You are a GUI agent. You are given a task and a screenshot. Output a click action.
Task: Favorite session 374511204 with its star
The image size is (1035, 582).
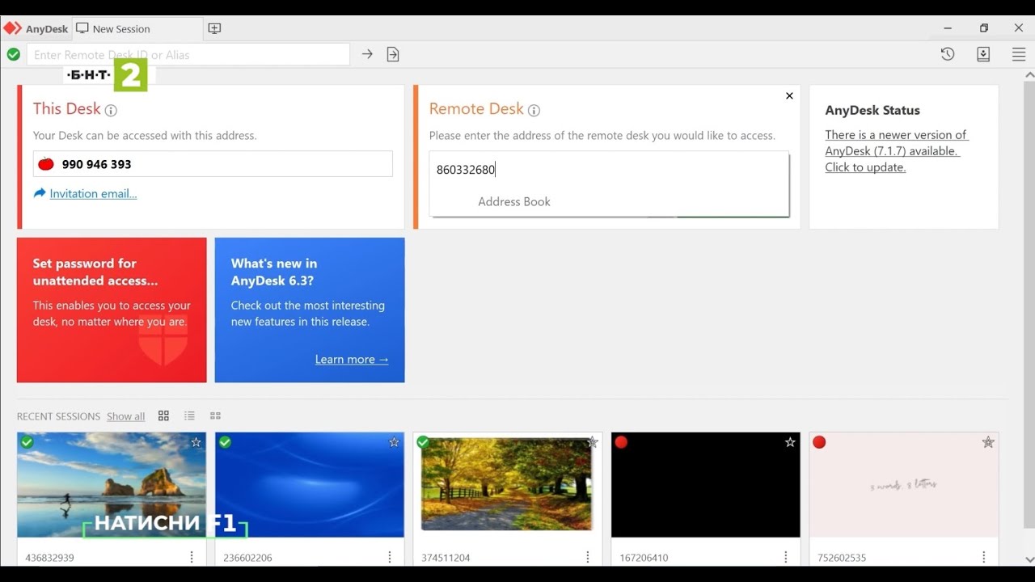tap(592, 442)
